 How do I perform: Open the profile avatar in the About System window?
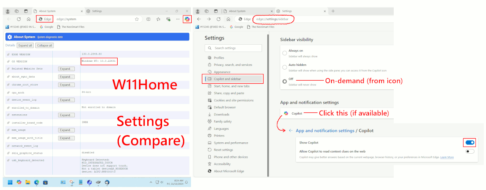8,11
